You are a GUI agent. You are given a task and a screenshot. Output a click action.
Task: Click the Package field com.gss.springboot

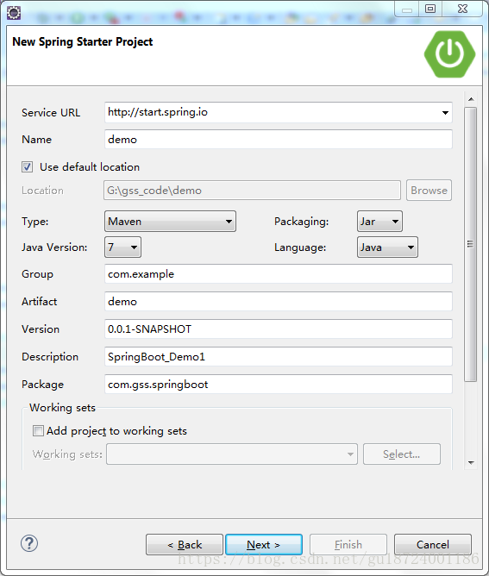click(x=278, y=384)
